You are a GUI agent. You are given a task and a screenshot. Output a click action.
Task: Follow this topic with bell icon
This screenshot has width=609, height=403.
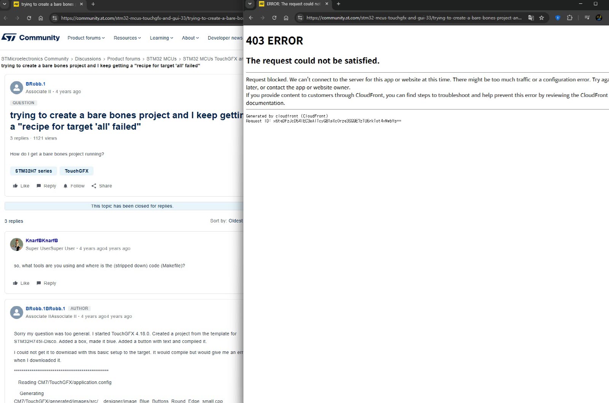74,186
